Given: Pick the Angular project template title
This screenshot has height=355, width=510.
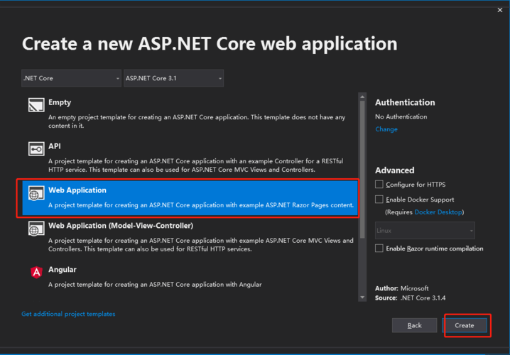Looking at the screenshot, I should point(63,270).
